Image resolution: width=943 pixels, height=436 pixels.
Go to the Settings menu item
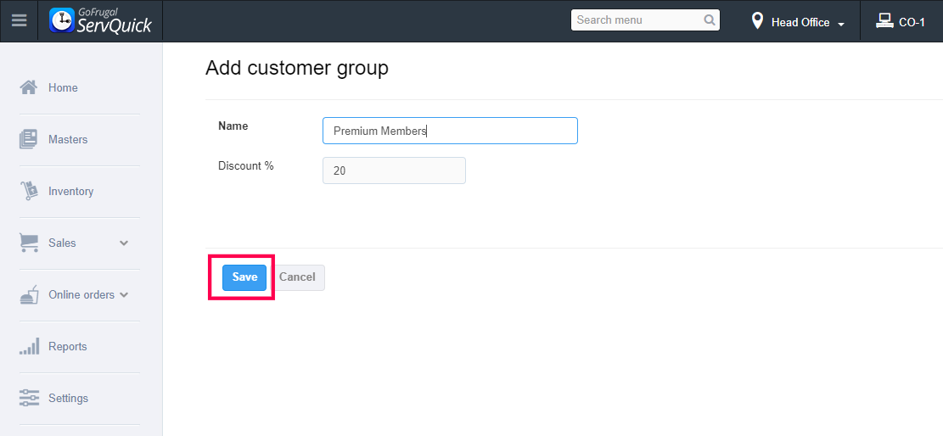point(68,398)
